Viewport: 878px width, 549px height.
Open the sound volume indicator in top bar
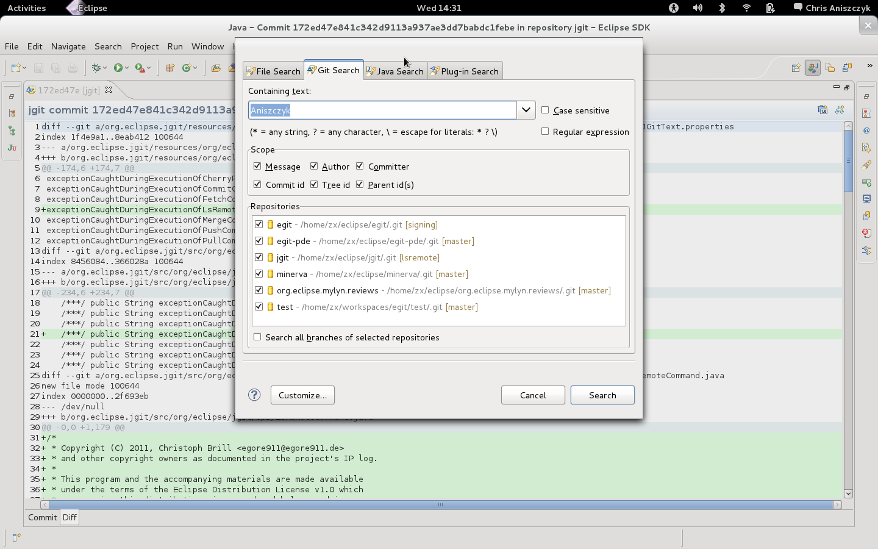(698, 8)
